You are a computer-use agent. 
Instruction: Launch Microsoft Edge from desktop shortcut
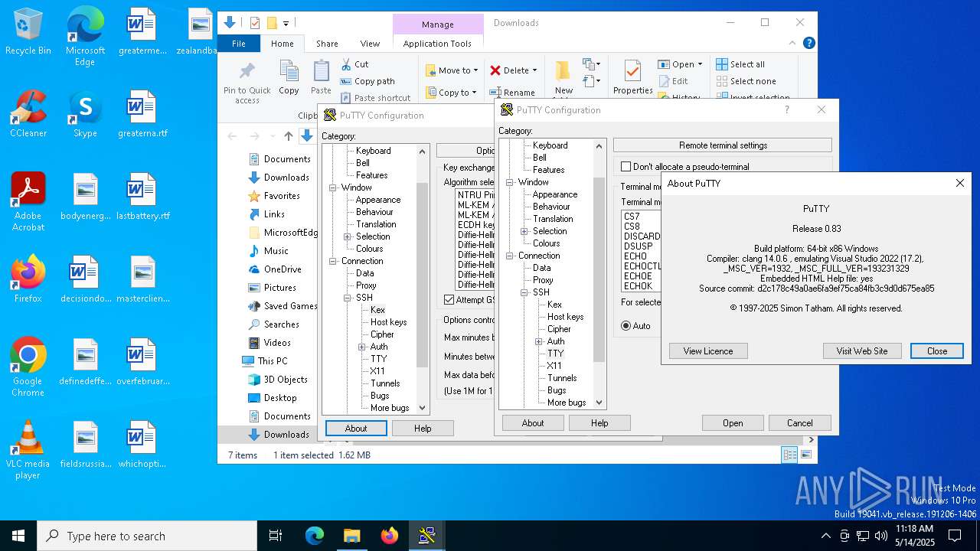click(x=85, y=37)
